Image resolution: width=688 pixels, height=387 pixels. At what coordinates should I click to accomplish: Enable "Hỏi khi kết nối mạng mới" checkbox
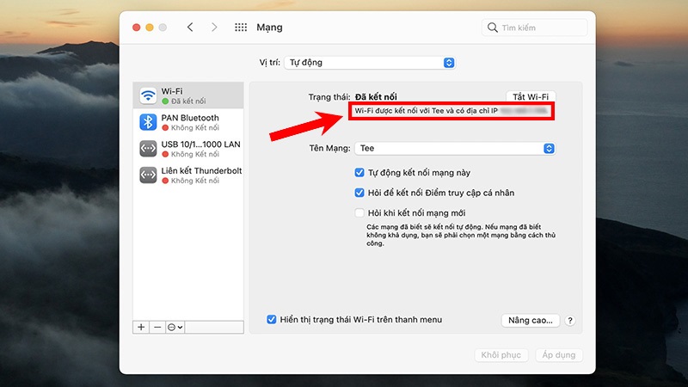click(360, 213)
